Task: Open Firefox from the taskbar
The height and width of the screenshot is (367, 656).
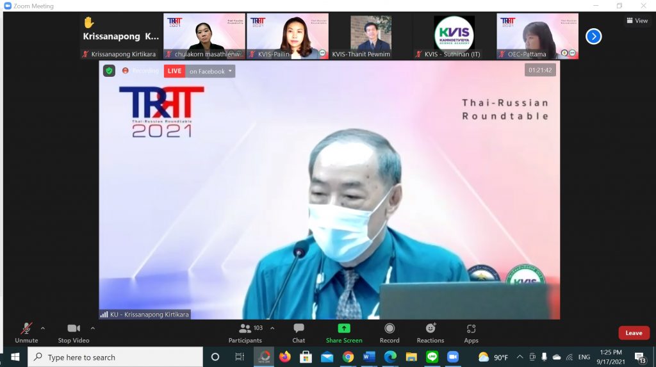Action: coord(285,357)
